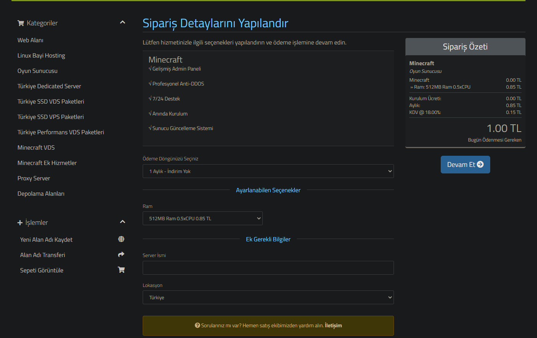Open the Ödeme Döngünüzü Seçiniz billing cycle dropdown

268,171
